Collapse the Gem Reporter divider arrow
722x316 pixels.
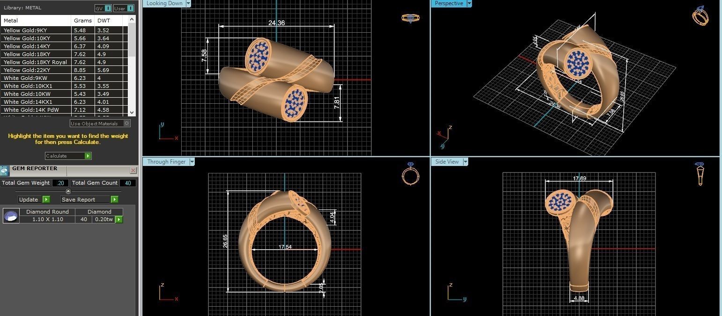click(68, 191)
